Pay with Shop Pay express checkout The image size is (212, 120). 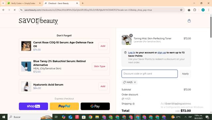click(34, 106)
